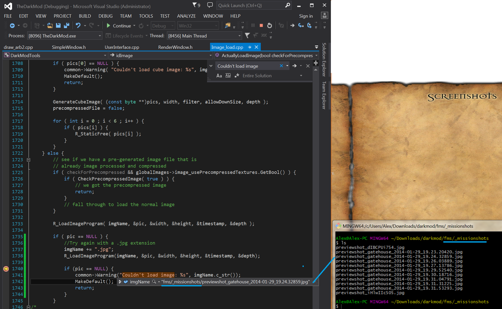Expand the Entire Solution scope dropdown
502x309 pixels.
click(301, 75)
